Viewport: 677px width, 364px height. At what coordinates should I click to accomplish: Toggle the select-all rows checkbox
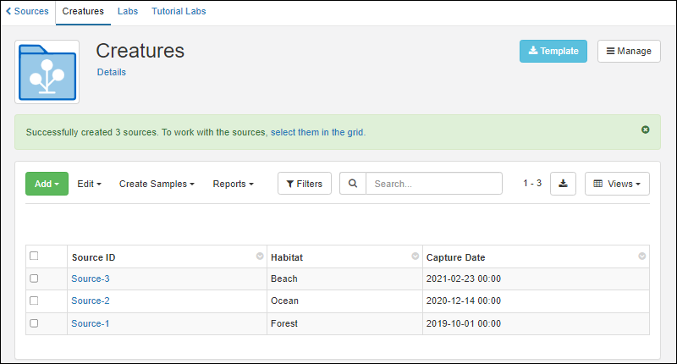tap(34, 256)
